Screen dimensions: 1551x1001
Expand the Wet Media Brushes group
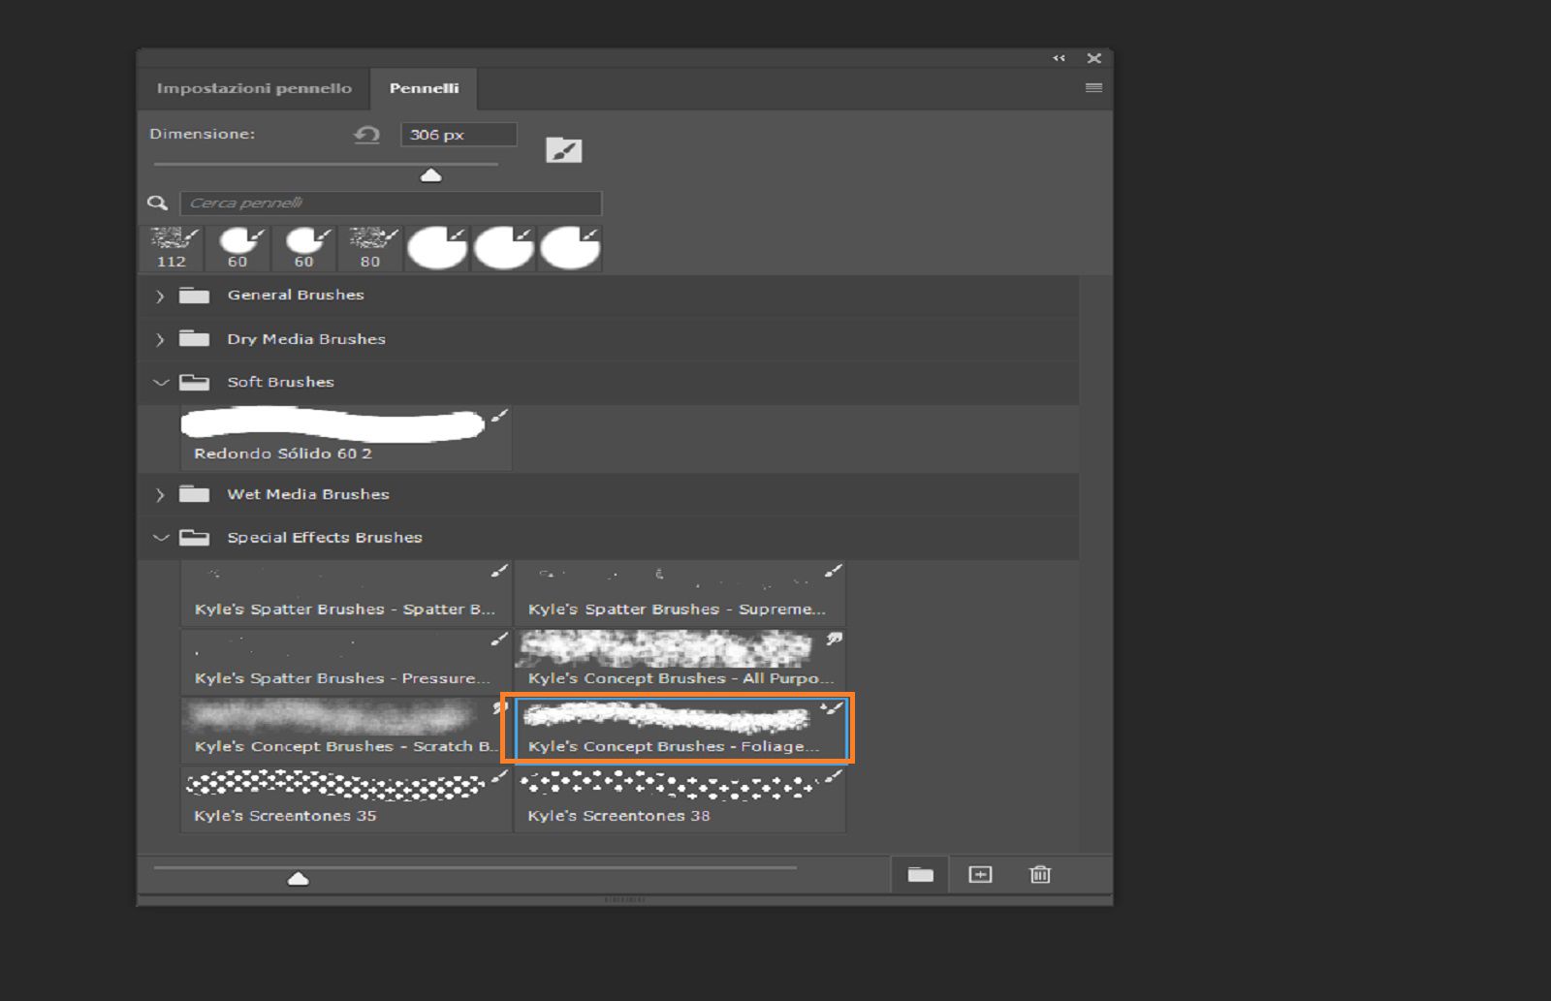tap(160, 495)
